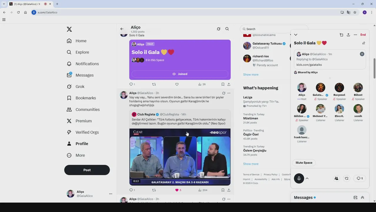Open Space participants people icon
Screen dimensions: 376x212
336,178
